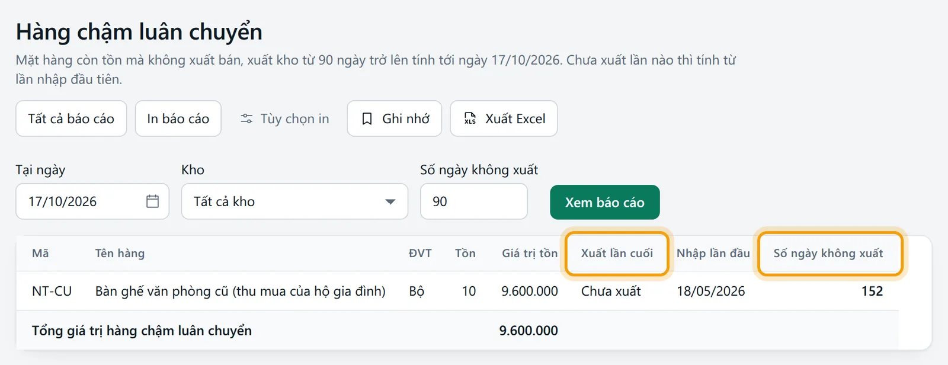The width and height of the screenshot is (948, 365).
Task: Click the 'Chưa xuất' cell
Action: coord(611,291)
